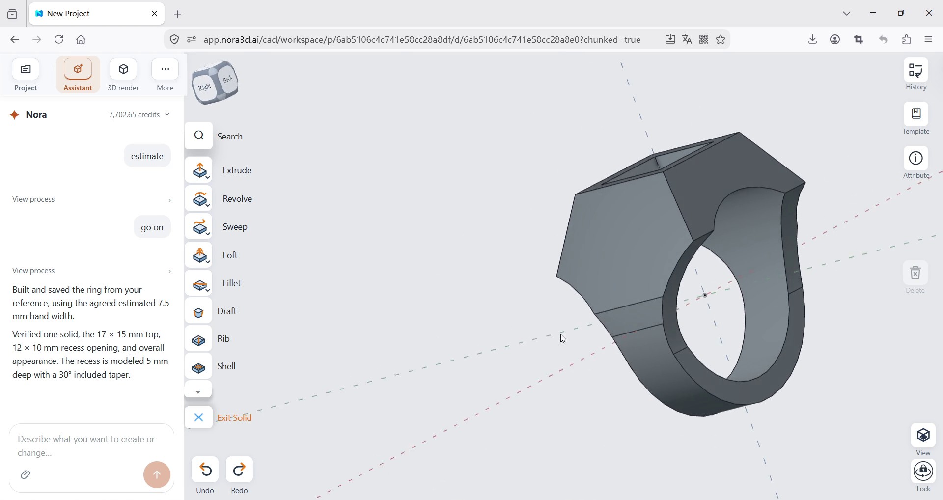Open the 3D render tab
The width and height of the screenshot is (943, 500).
(x=123, y=76)
